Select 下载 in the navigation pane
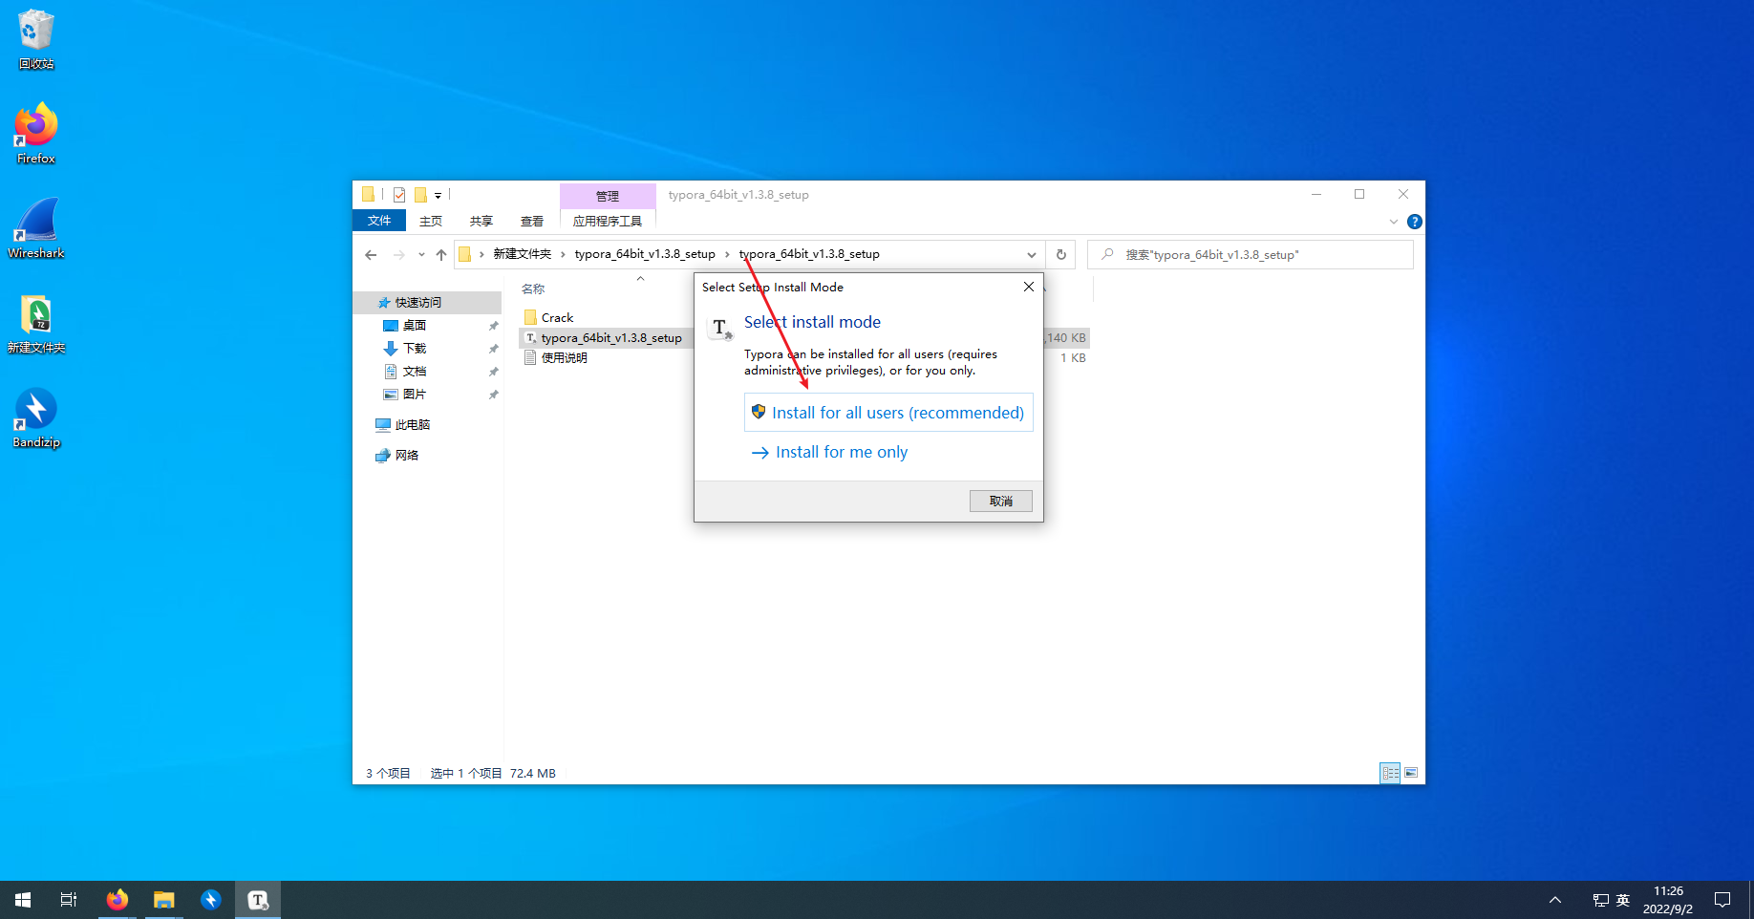Image resolution: width=1754 pixels, height=919 pixels. (415, 349)
